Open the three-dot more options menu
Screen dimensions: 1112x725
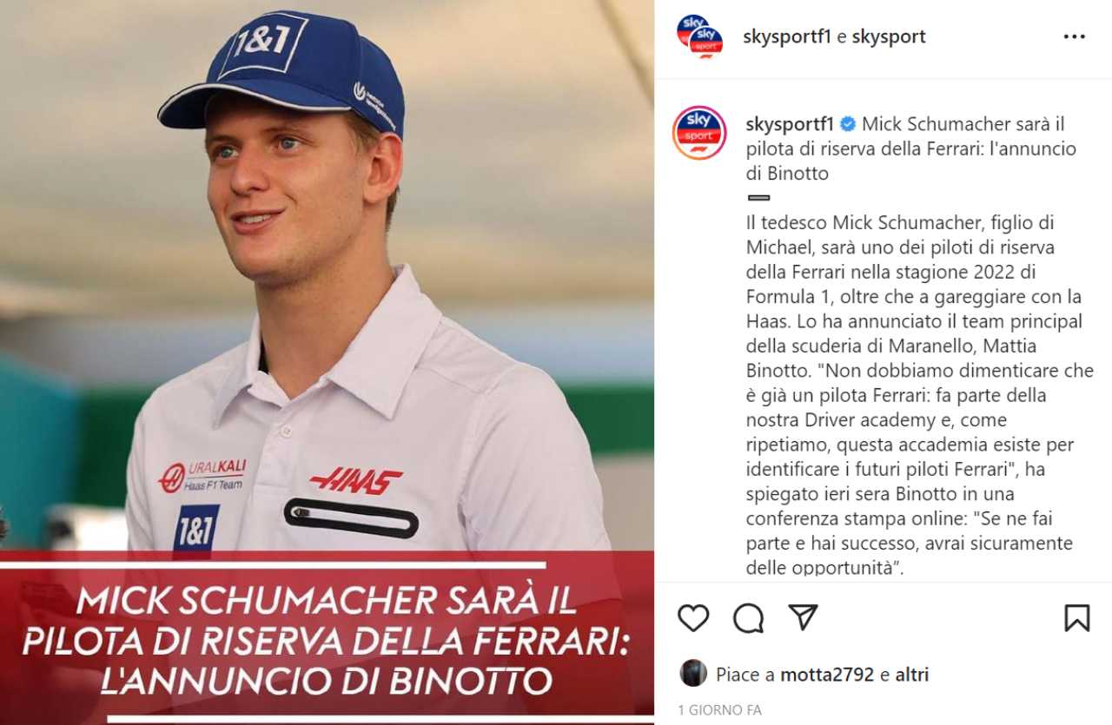coord(1075,37)
